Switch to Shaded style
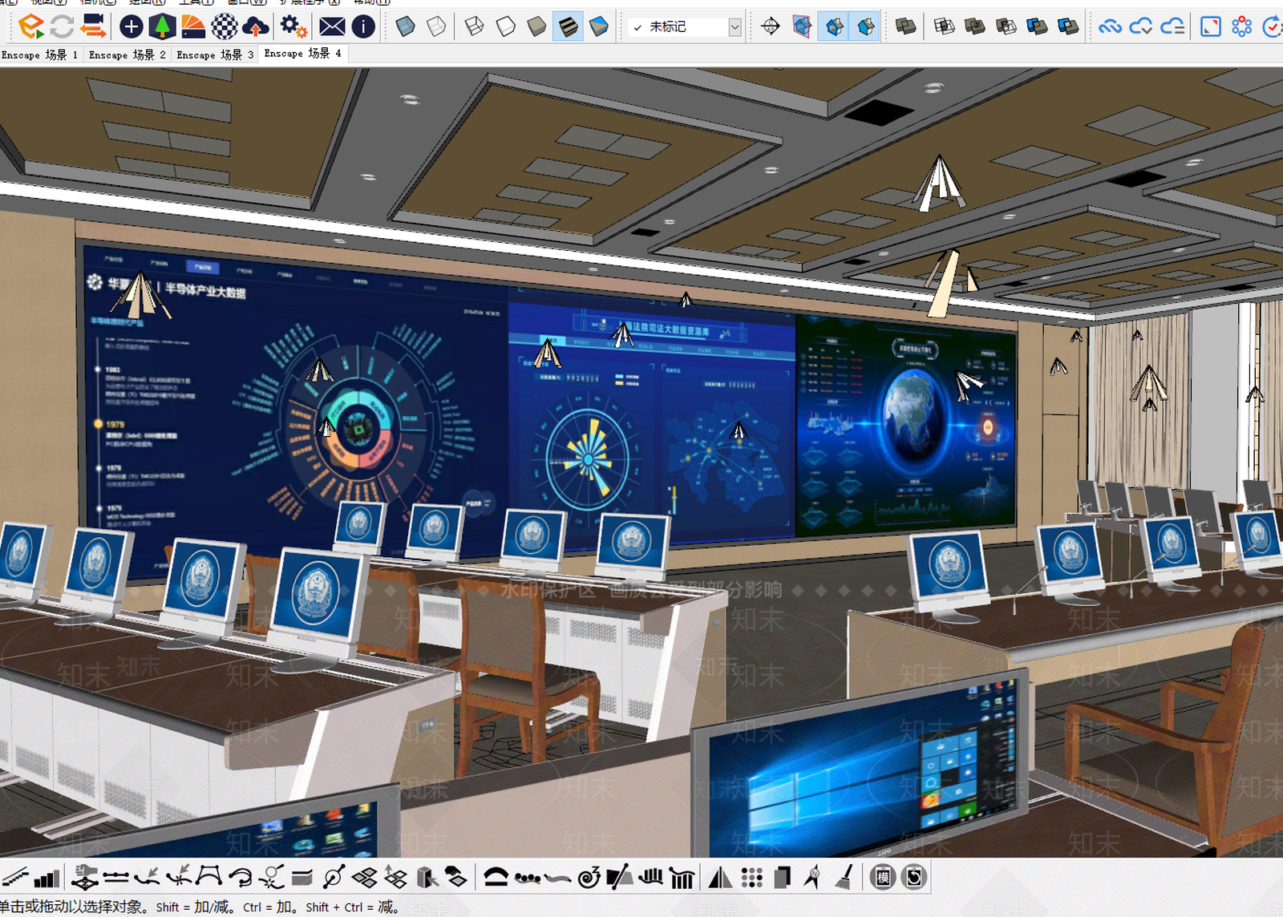 point(536,27)
